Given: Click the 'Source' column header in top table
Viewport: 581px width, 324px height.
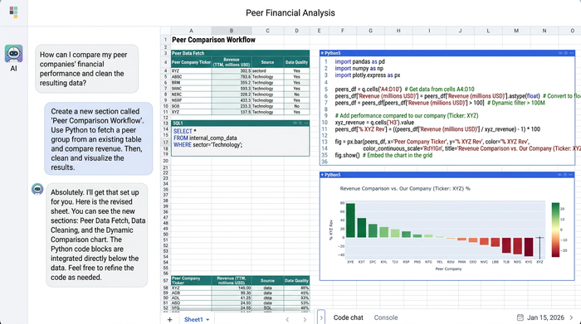Looking at the screenshot, I should click(267, 62).
